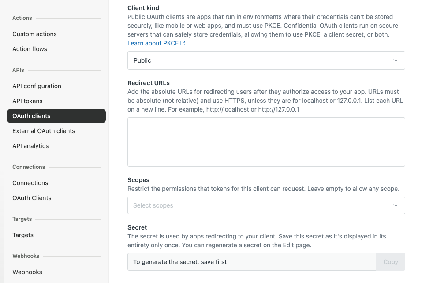Viewport: 448px width, 283px height.
Task: Open API tokens section
Action: [27, 101]
